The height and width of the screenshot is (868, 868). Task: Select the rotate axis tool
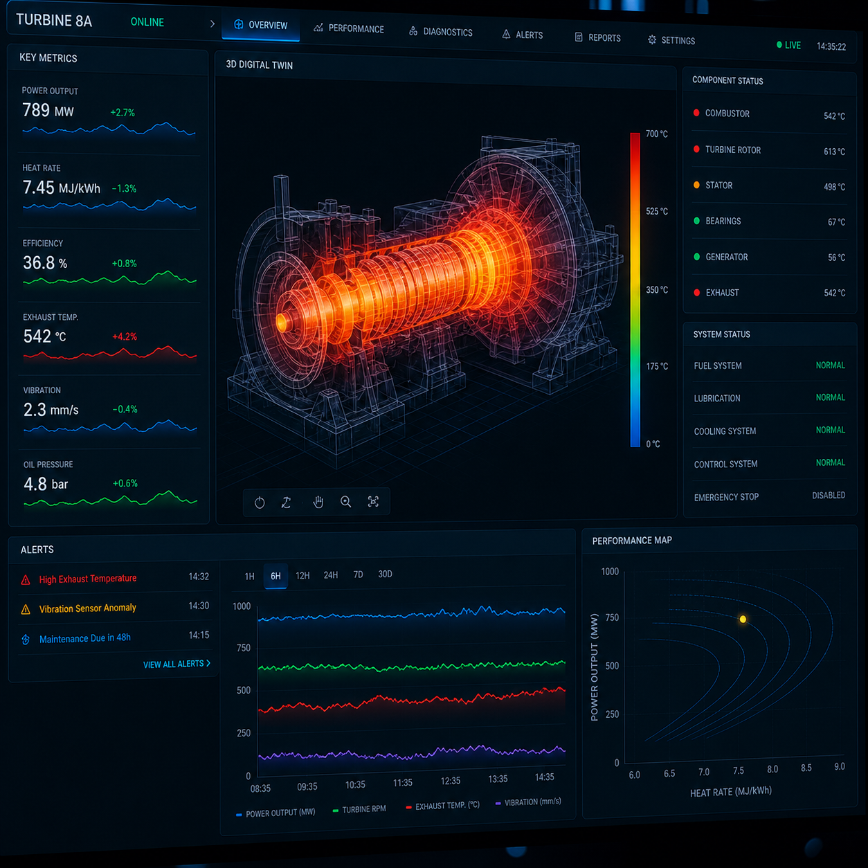286,503
